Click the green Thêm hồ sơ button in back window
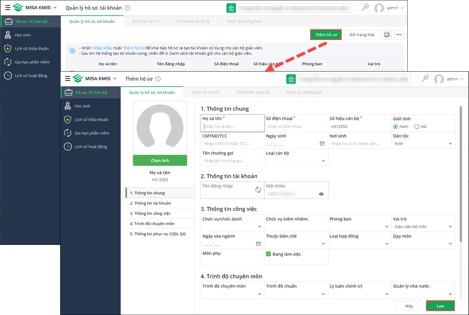The image size is (469, 315). pos(326,35)
